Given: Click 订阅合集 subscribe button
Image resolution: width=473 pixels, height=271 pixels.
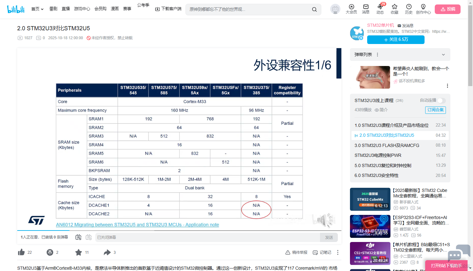Looking at the screenshot, I should coord(435,110).
